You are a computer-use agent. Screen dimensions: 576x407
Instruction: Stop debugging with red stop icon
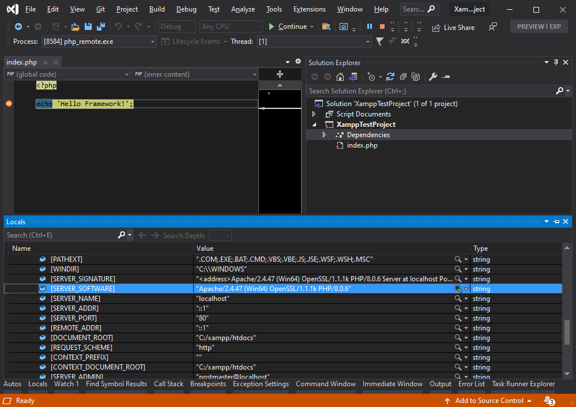382,27
